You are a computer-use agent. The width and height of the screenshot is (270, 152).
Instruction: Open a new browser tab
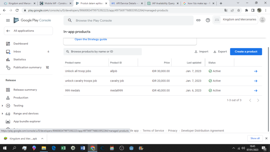coord(221,3)
